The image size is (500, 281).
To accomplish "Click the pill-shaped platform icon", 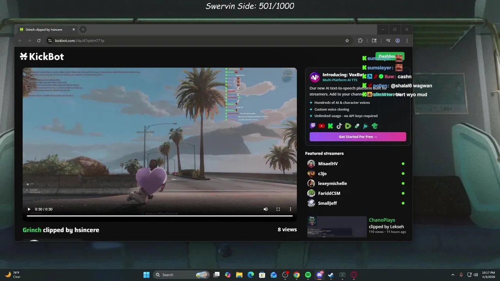I will (x=357, y=126).
